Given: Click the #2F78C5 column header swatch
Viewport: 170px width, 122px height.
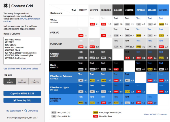Looking at the screenshot, I should (x=141, y=10).
